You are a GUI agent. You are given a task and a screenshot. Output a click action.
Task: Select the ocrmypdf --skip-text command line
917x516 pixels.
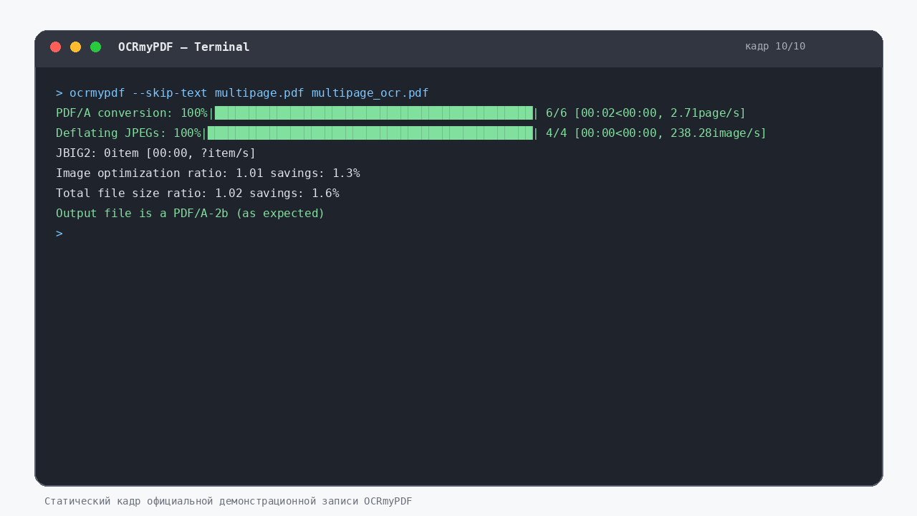pos(242,93)
